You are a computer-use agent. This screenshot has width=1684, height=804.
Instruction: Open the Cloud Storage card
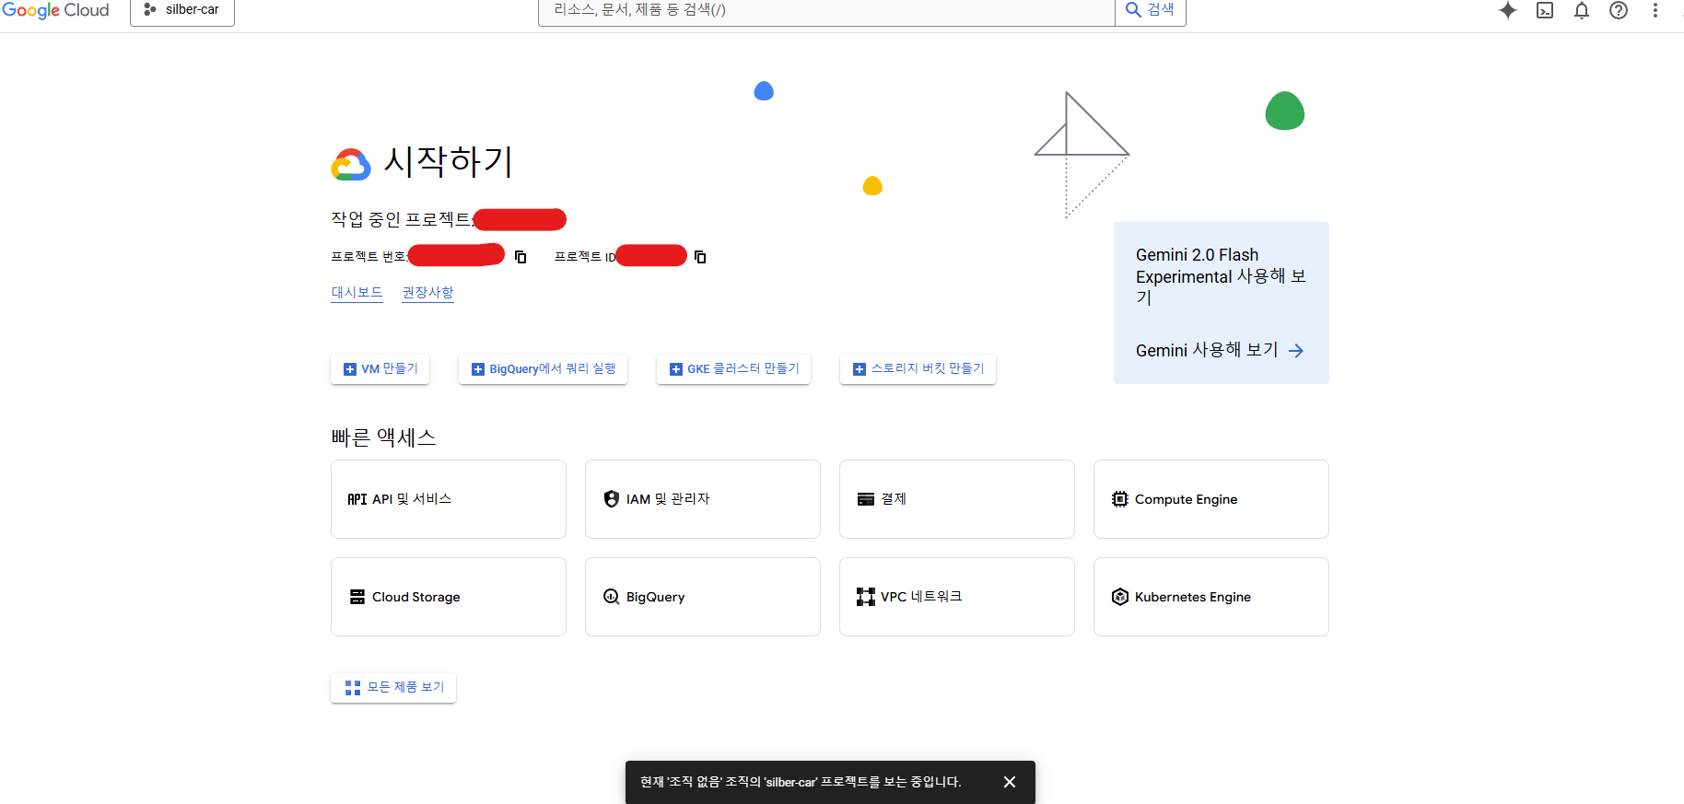click(449, 597)
